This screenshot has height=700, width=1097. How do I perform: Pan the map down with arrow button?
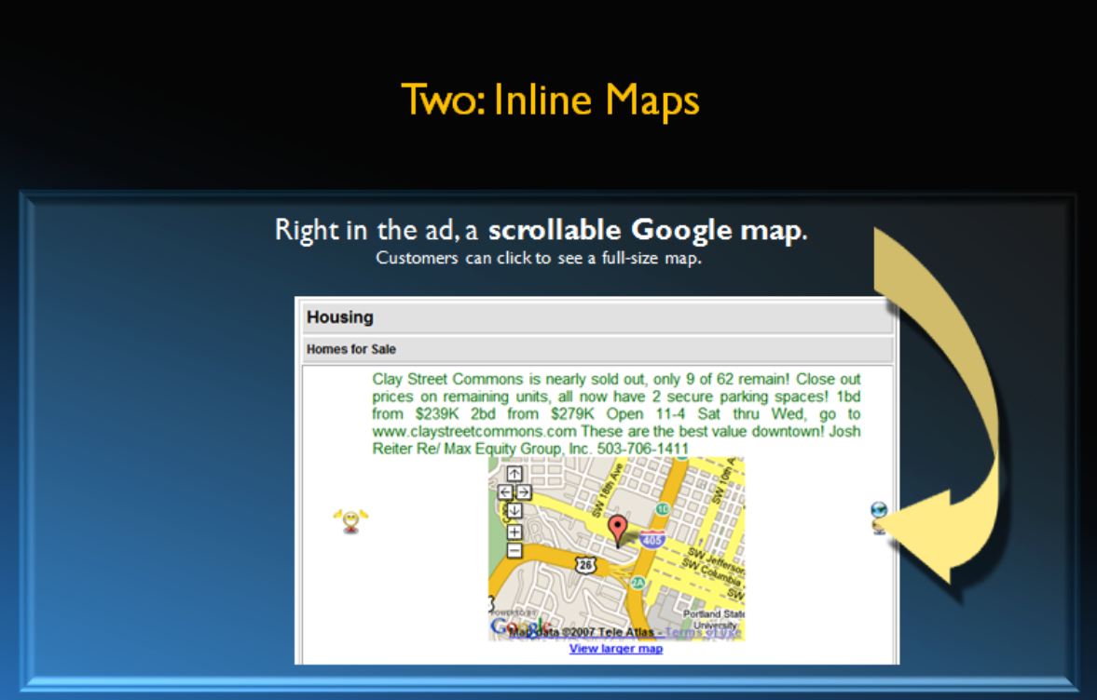[514, 509]
